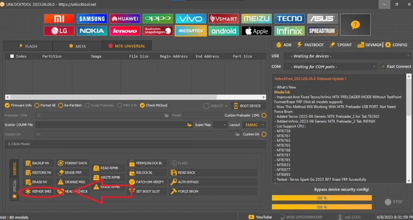Select the OPPO brand tile
413x220 pixels.
[158, 18]
